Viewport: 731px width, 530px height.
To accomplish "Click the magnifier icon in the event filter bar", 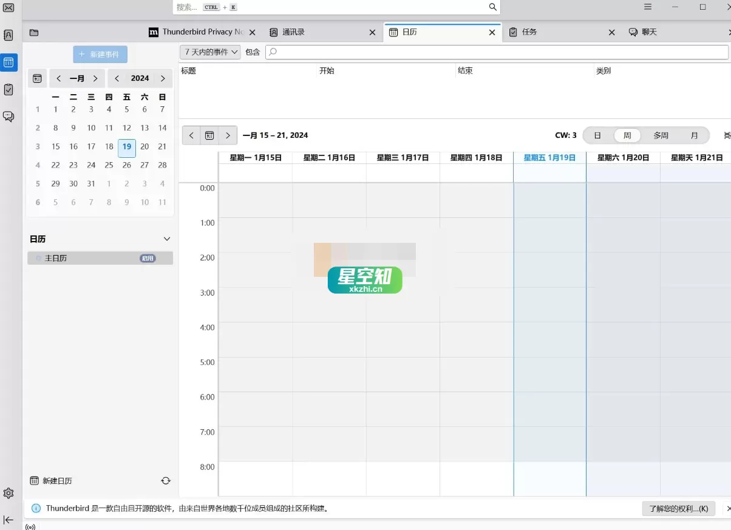I will 273,52.
